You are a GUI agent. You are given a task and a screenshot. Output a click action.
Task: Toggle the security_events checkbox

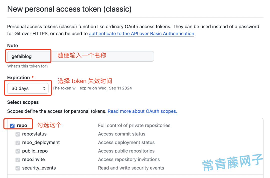17,168
